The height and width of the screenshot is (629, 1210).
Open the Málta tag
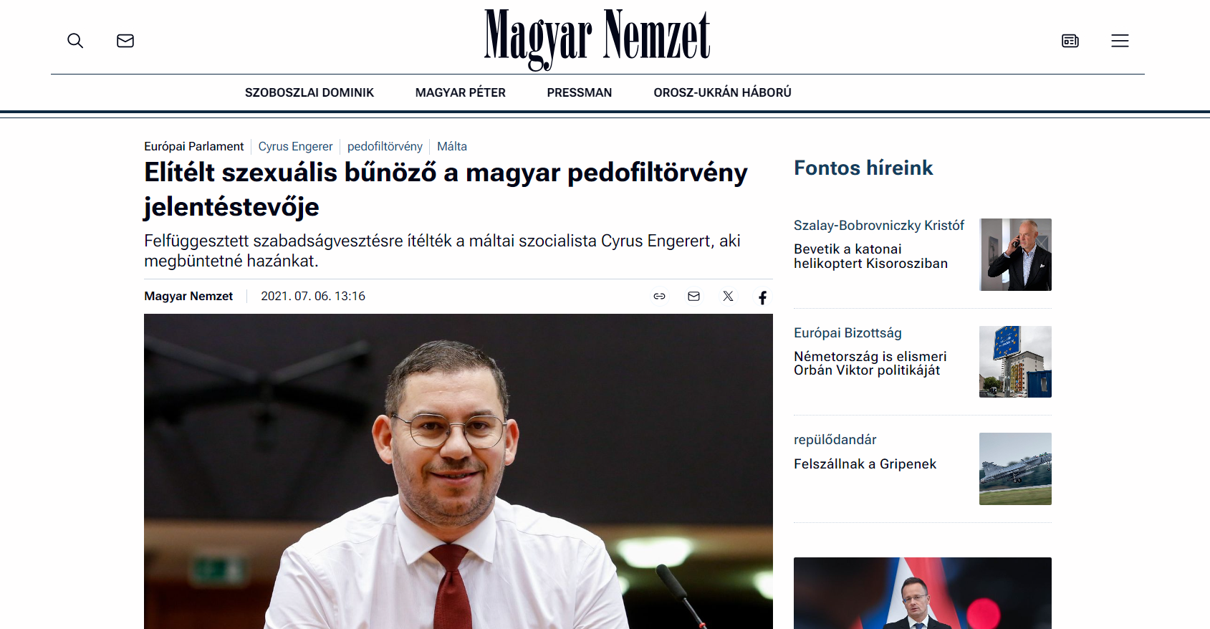coord(452,146)
